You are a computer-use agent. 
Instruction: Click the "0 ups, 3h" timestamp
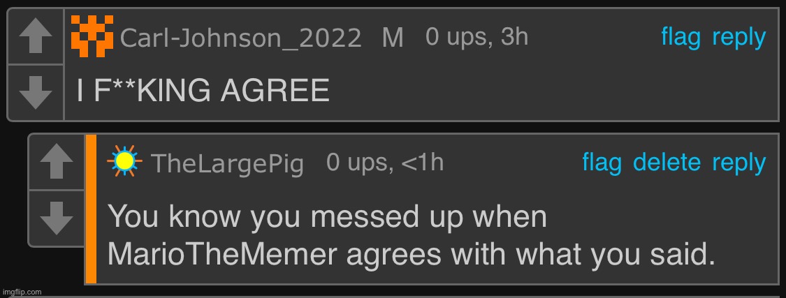476,37
